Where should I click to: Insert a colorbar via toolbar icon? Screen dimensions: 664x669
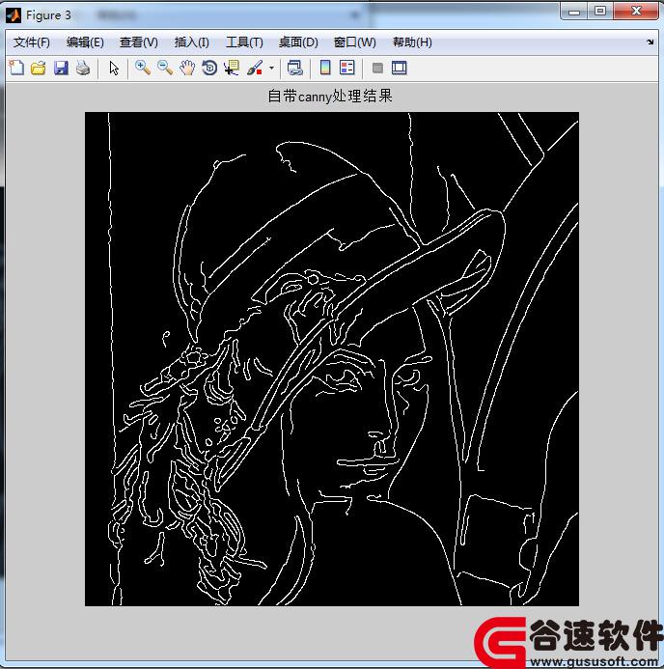[x=325, y=68]
